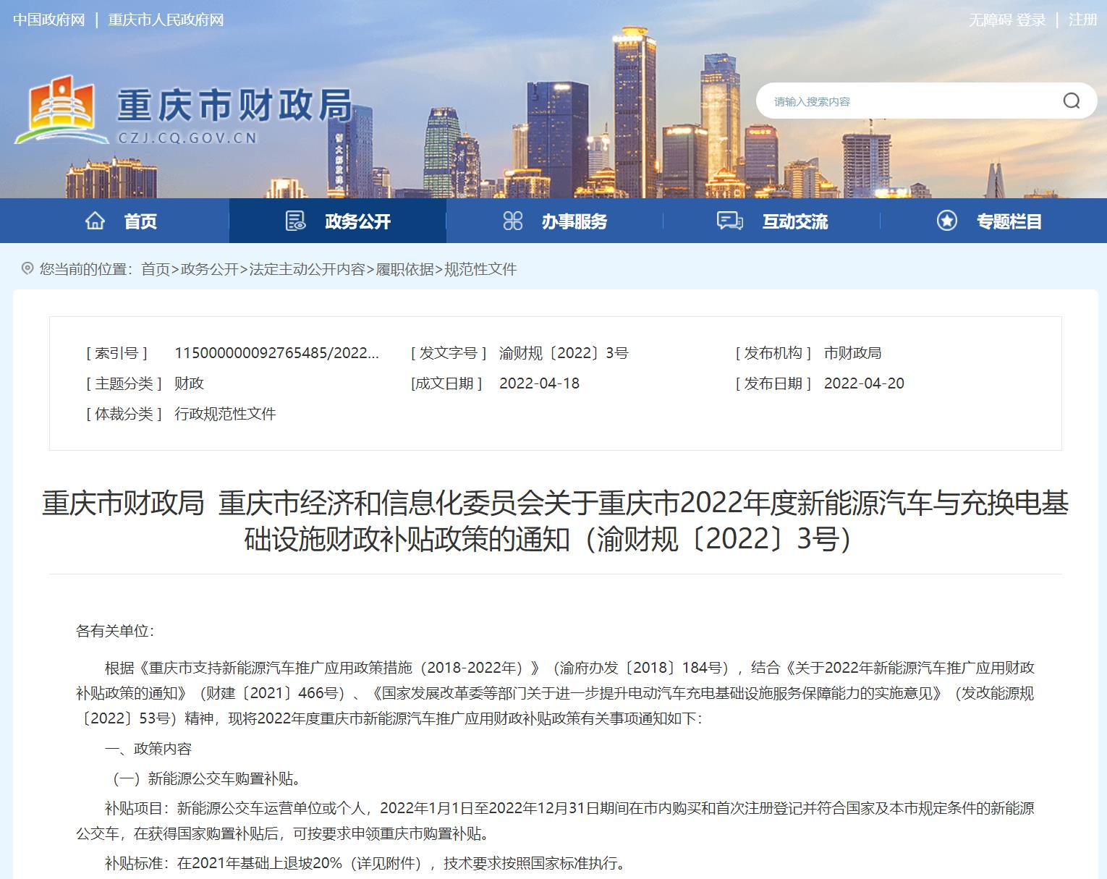Viewport: 1107px width, 879px height.
Task: Open the 重庆市人民政府网 link
Action: pyautogui.click(x=166, y=20)
